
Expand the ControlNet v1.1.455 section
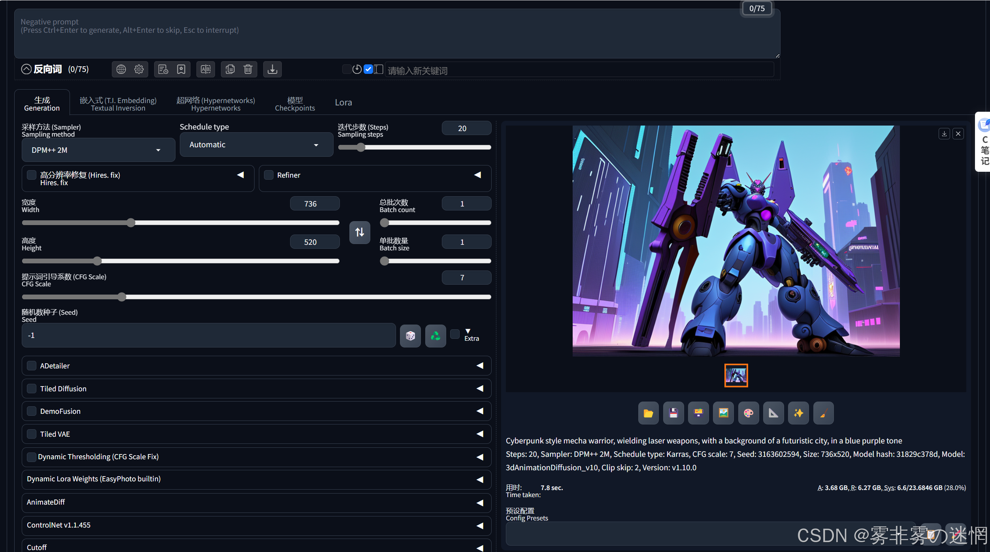tap(256, 525)
